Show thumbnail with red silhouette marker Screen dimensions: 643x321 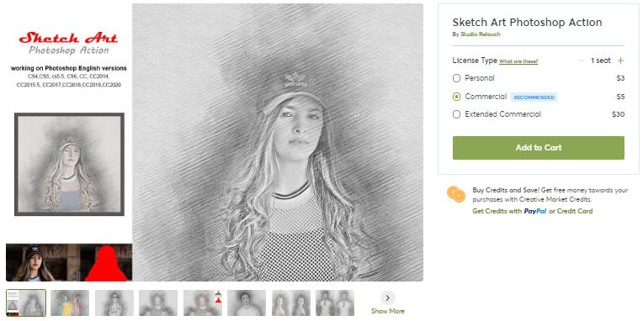pyautogui.click(x=203, y=303)
